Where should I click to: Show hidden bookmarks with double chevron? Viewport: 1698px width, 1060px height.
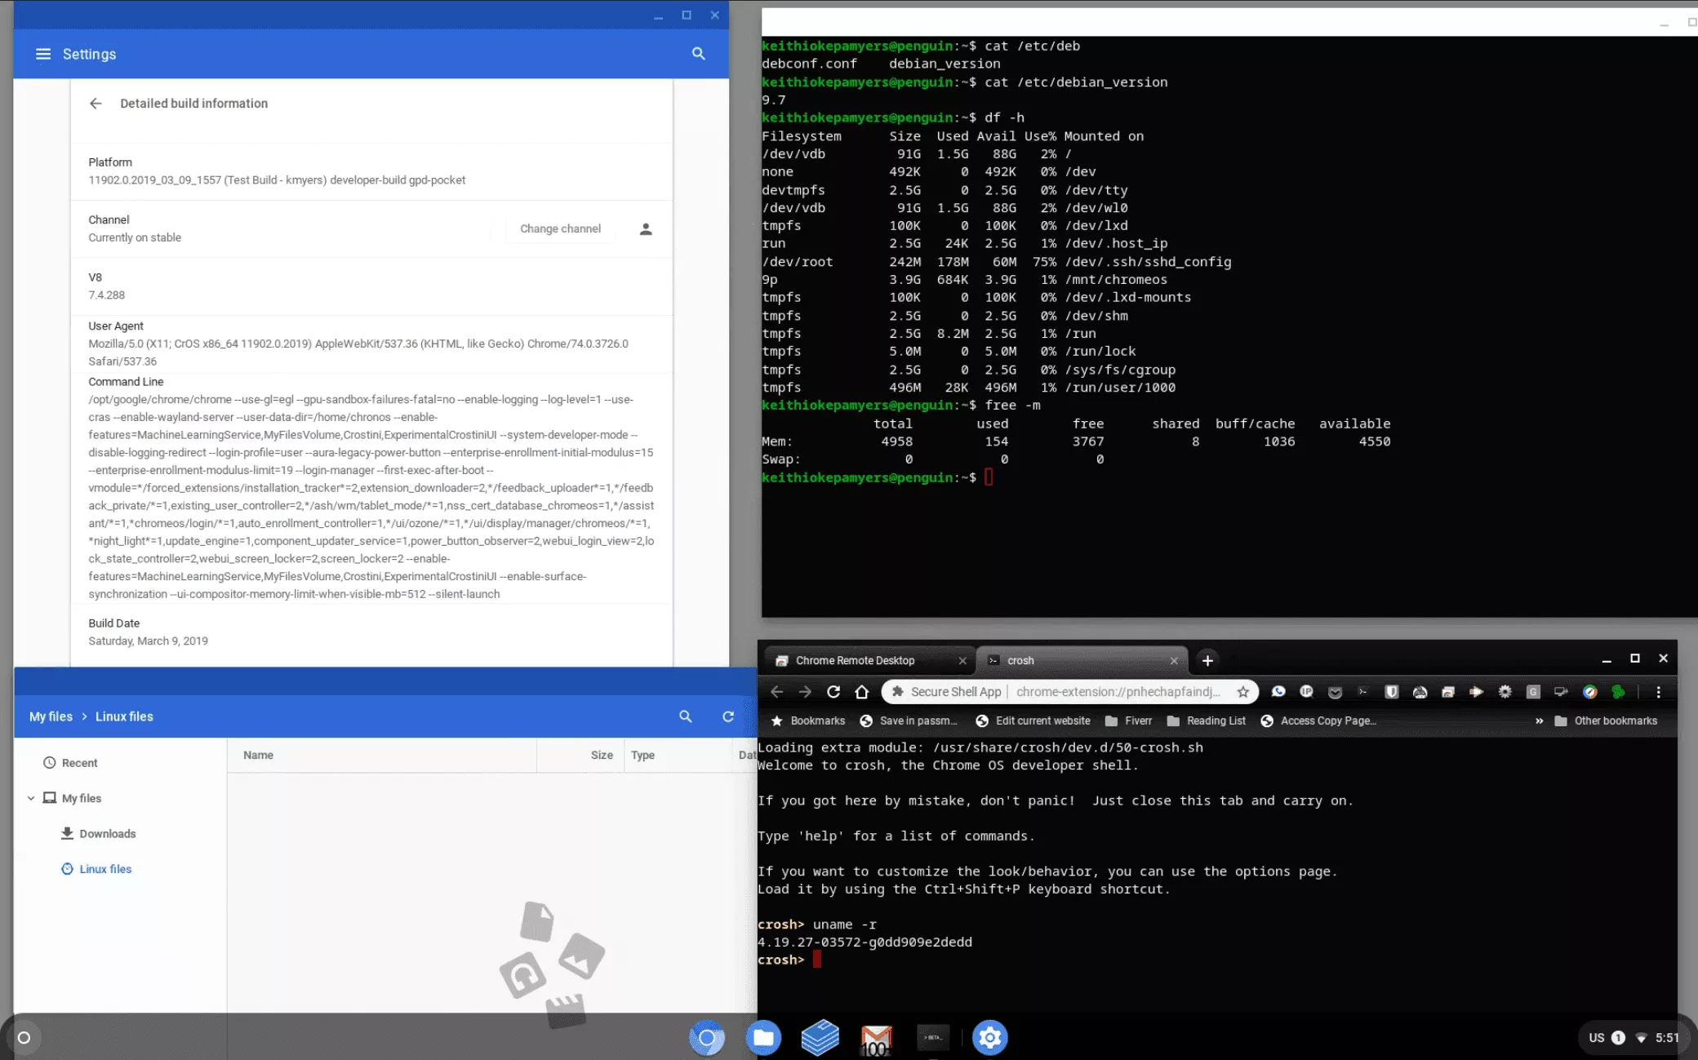click(1539, 721)
